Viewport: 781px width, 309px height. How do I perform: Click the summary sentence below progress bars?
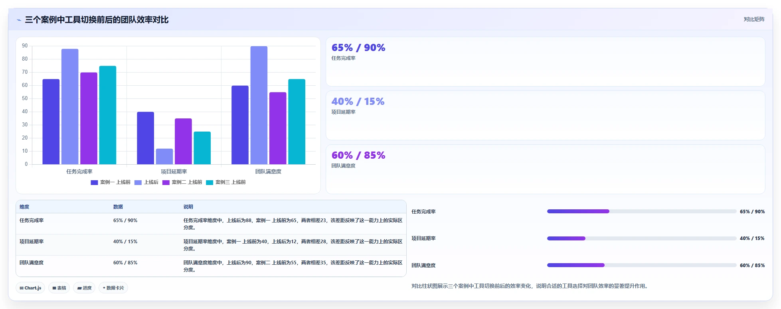tap(530, 286)
